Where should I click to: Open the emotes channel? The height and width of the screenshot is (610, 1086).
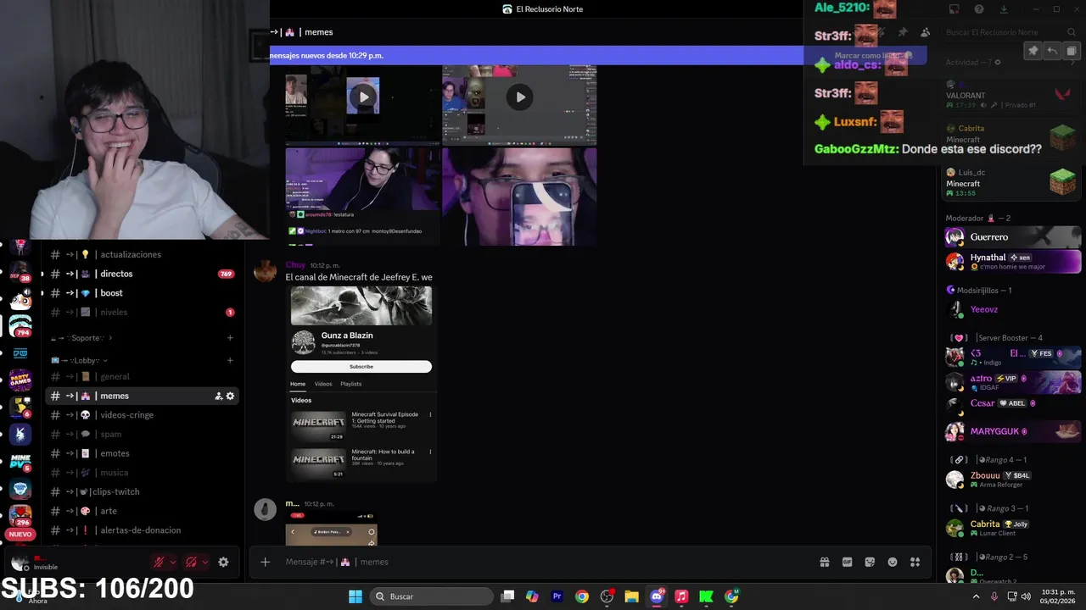point(142,453)
